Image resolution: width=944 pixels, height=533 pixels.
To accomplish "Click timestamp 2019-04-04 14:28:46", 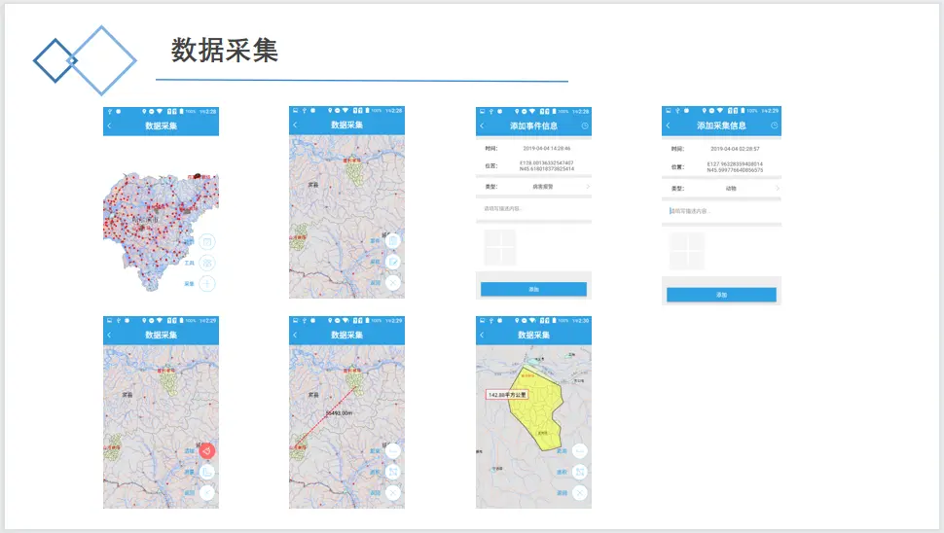I will (x=547, y=148).
